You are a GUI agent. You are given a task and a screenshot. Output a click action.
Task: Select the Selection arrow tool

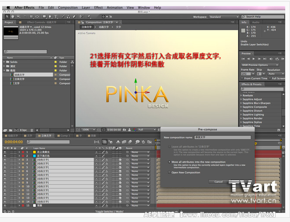click(7, 16)
